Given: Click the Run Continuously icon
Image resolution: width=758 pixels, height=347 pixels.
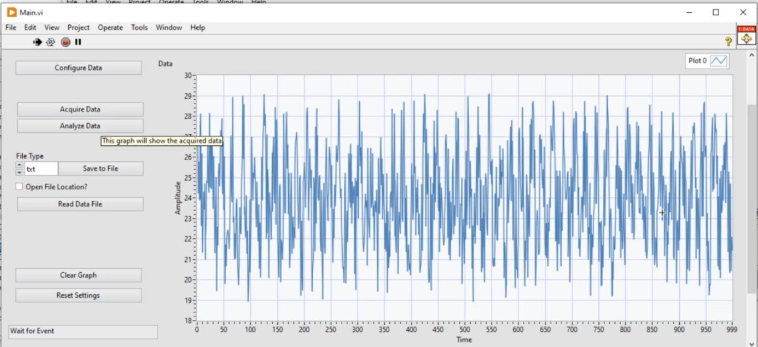Looking at the screenshot, I should pos(50,42).
